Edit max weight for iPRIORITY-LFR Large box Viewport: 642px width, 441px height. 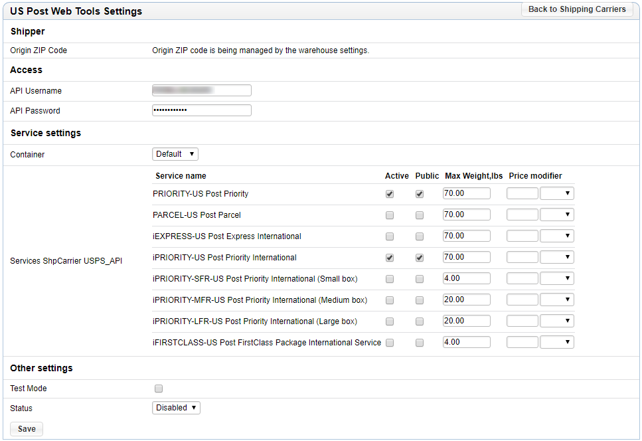466,321
